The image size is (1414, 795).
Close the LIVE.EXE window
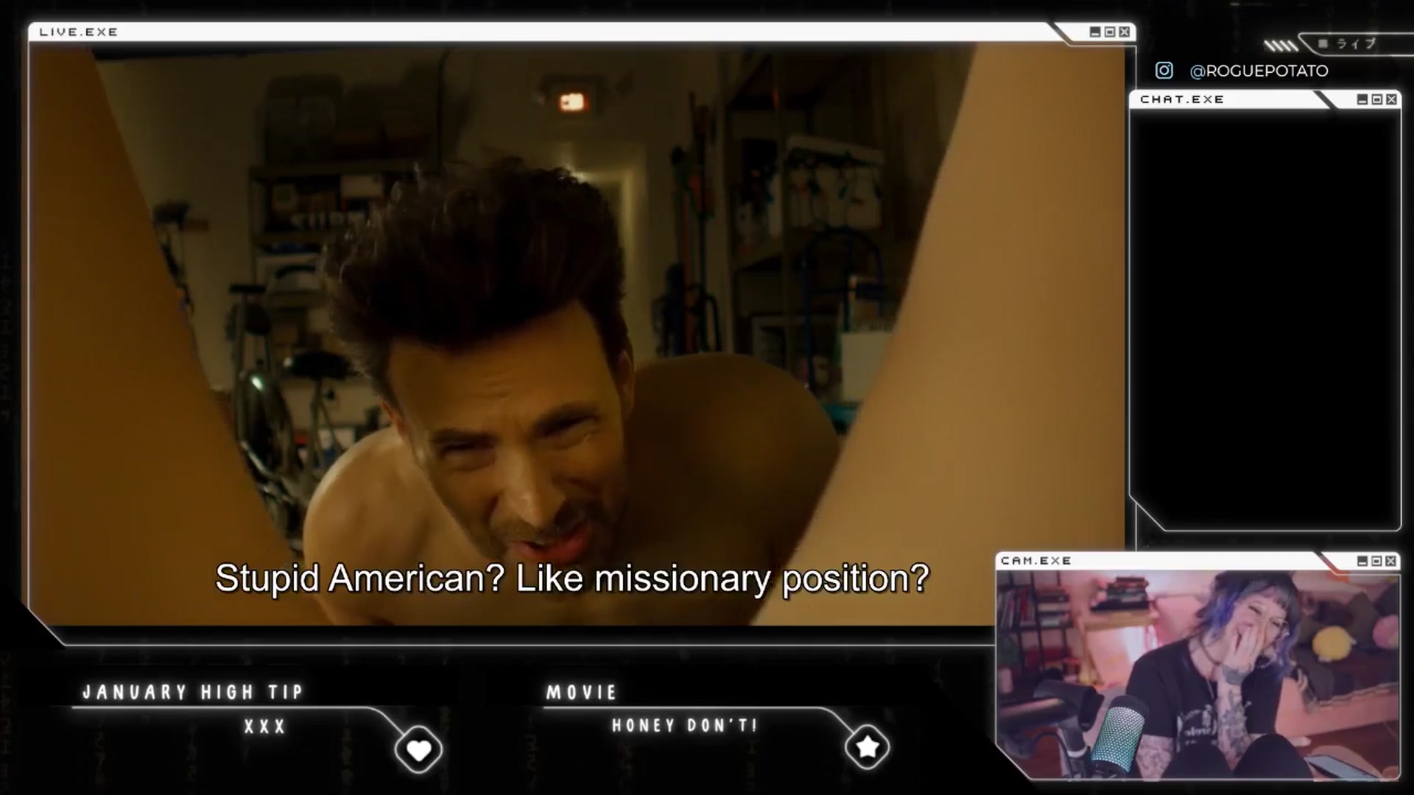[1125, 32]
